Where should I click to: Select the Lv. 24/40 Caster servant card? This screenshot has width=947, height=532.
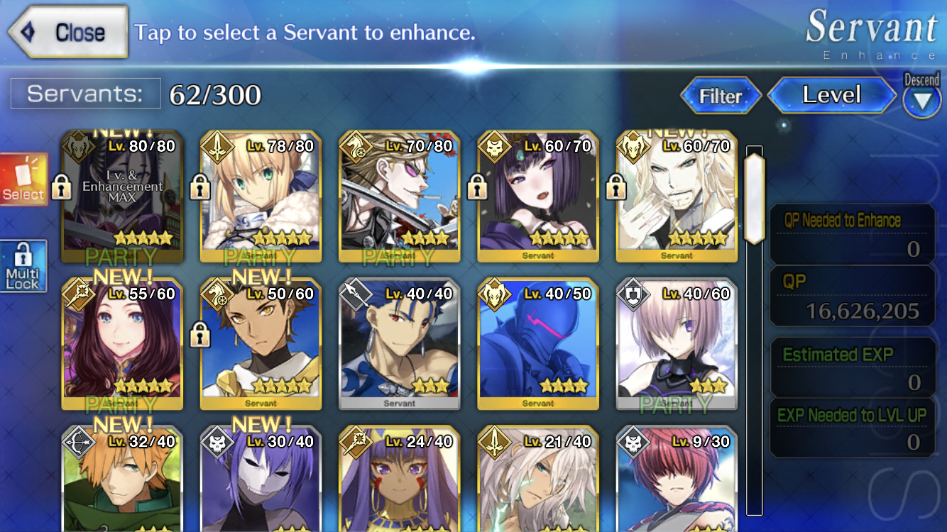400,479
